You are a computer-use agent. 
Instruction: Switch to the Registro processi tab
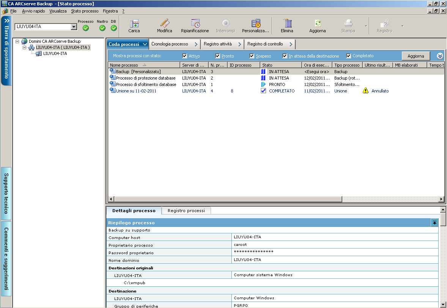click(x=186, y=211)
